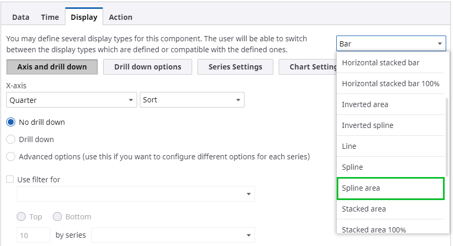The width and height of the screenshot is (453, 246).
Task: Open Drill down options section
Action: tap(148, 67)
